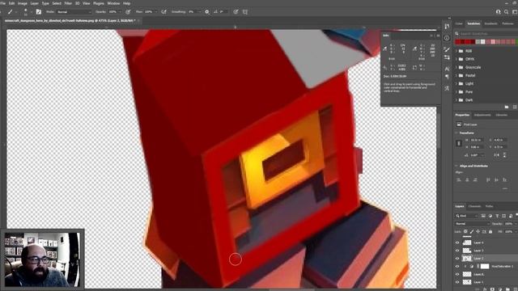Screen dimensions: 518x291
Task: Open the Filter menu
Action: click(68, 3)
